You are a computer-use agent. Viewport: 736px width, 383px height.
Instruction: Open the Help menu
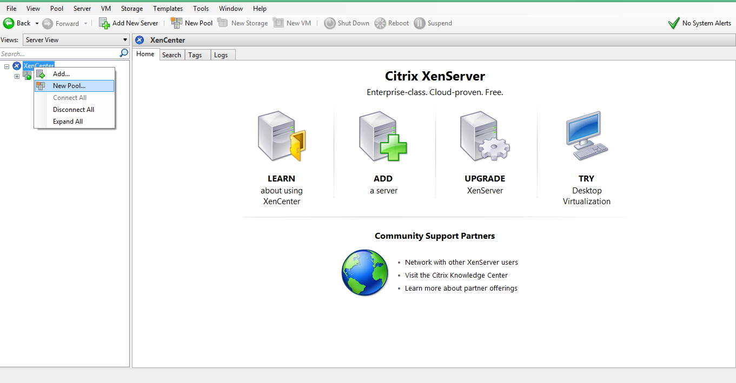point(260,9)
